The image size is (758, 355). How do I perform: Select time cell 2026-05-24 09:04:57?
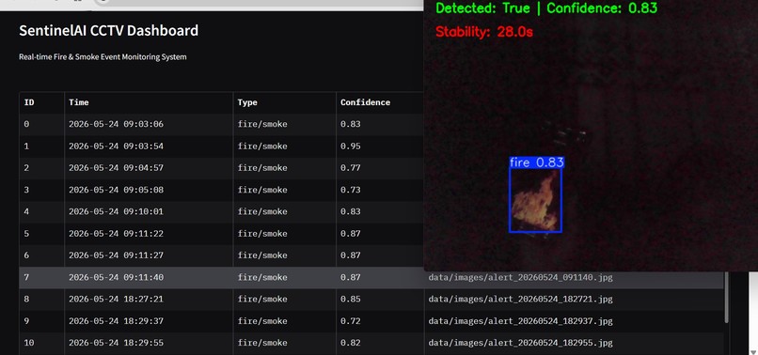pyautogui.click(x=149, y=168)
